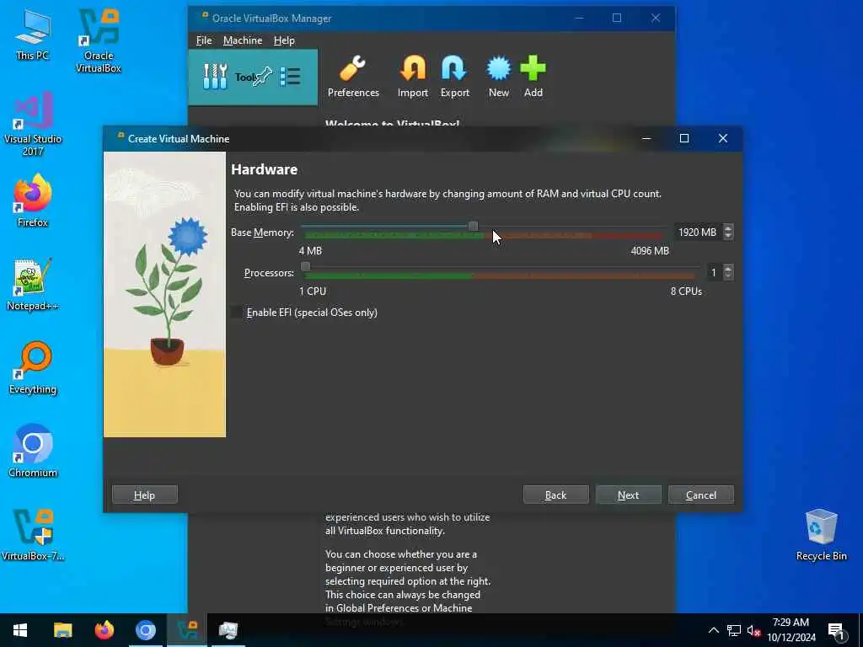Switch to VirtualBox taskbar button
The height and width of the screenshot is (647, 863).
coord(187,630)
